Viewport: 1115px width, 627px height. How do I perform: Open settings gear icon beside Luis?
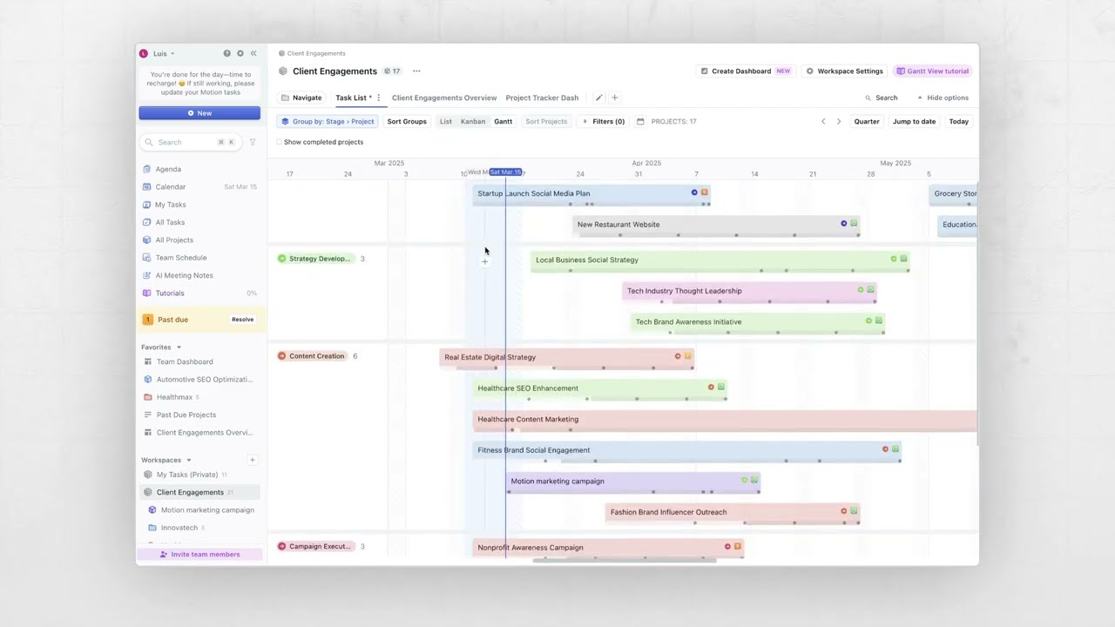(240, 53)
